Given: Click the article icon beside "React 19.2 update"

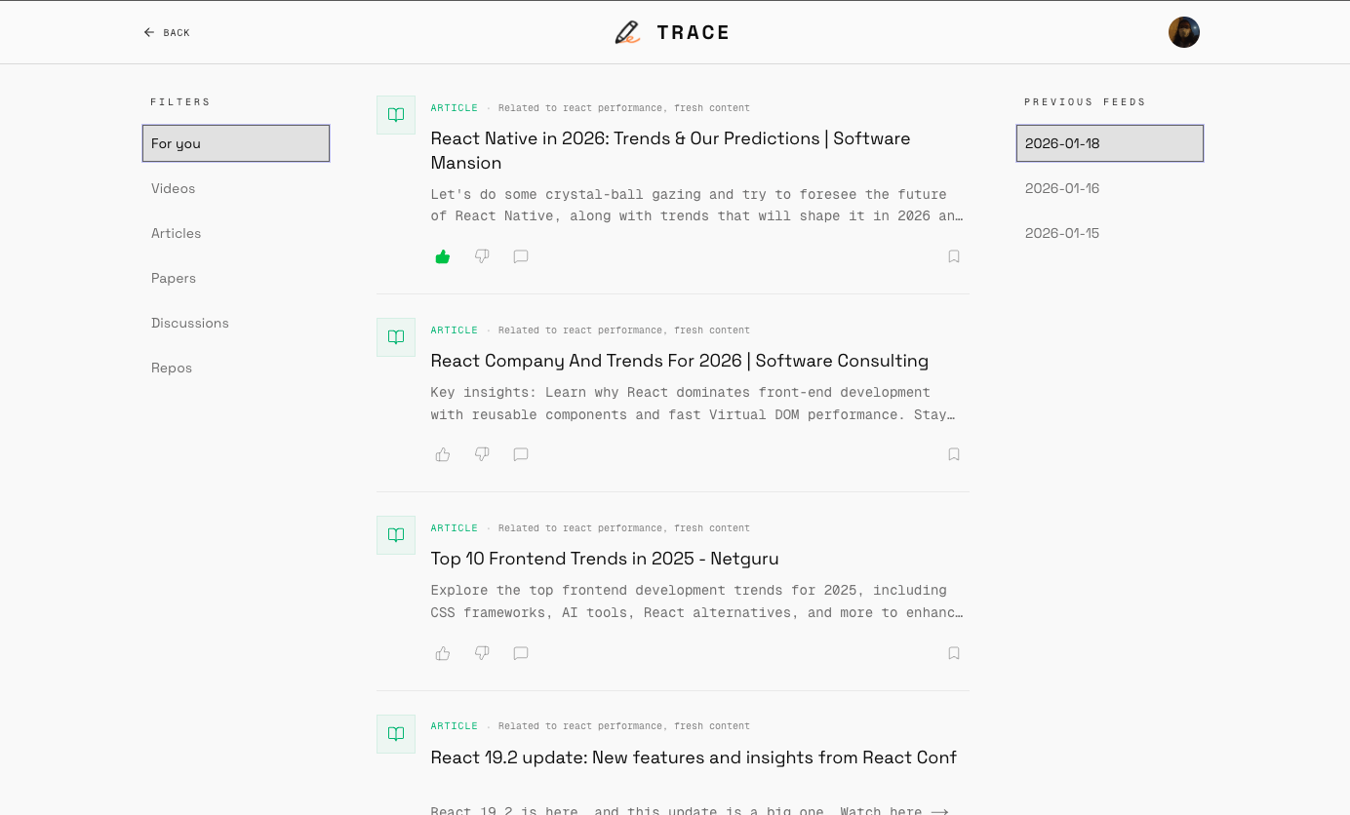Looking at the screenshot, I should pyautogui.click(x=395, y=733).
